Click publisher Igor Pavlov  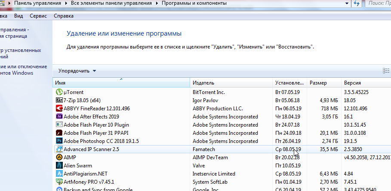coord(206,100)
